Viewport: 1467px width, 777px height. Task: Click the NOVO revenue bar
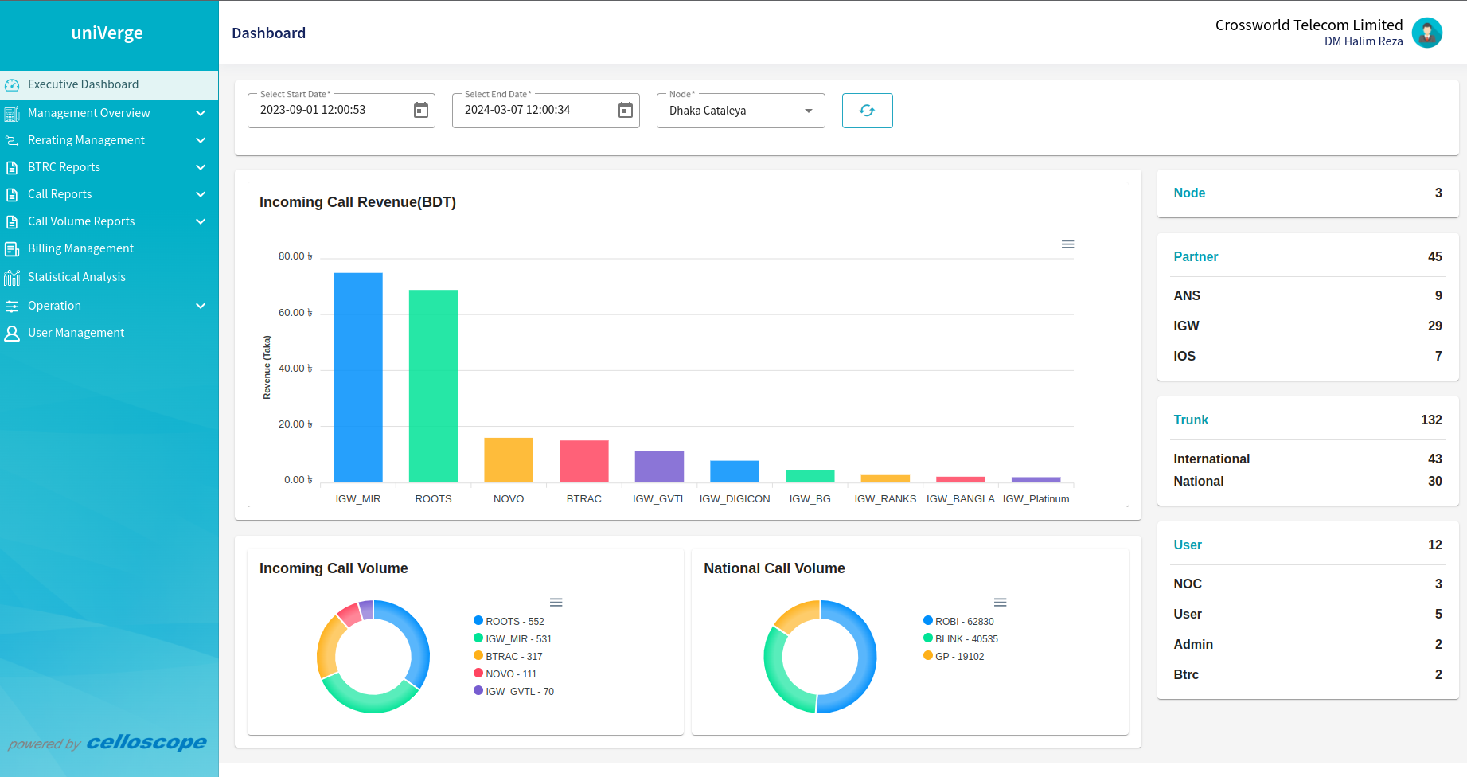(509, 460)
